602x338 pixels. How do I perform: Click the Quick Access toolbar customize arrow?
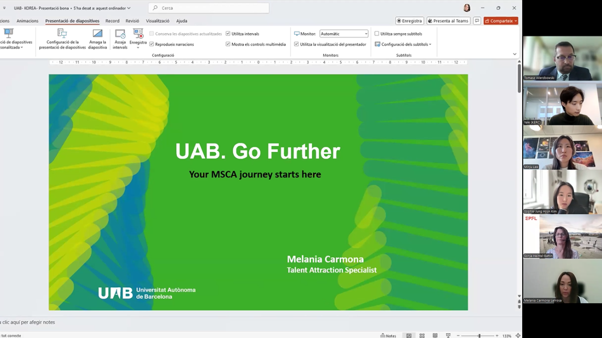coord(4,8)
